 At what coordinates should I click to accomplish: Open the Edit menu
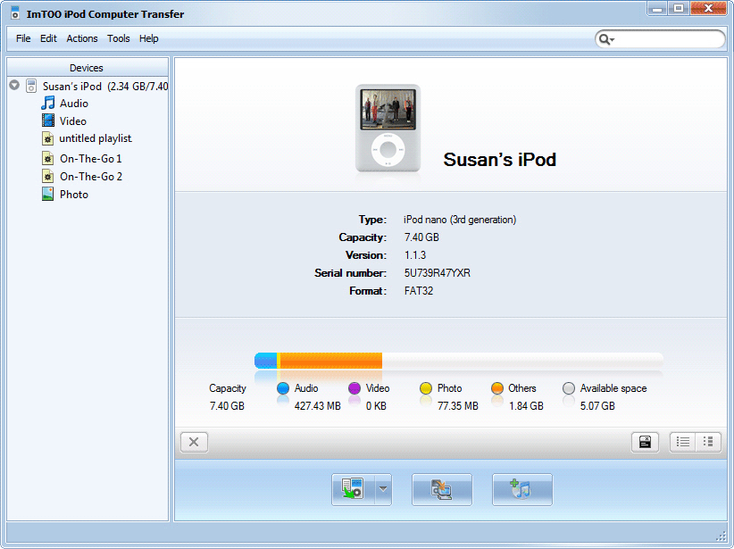tap(48, 38)
